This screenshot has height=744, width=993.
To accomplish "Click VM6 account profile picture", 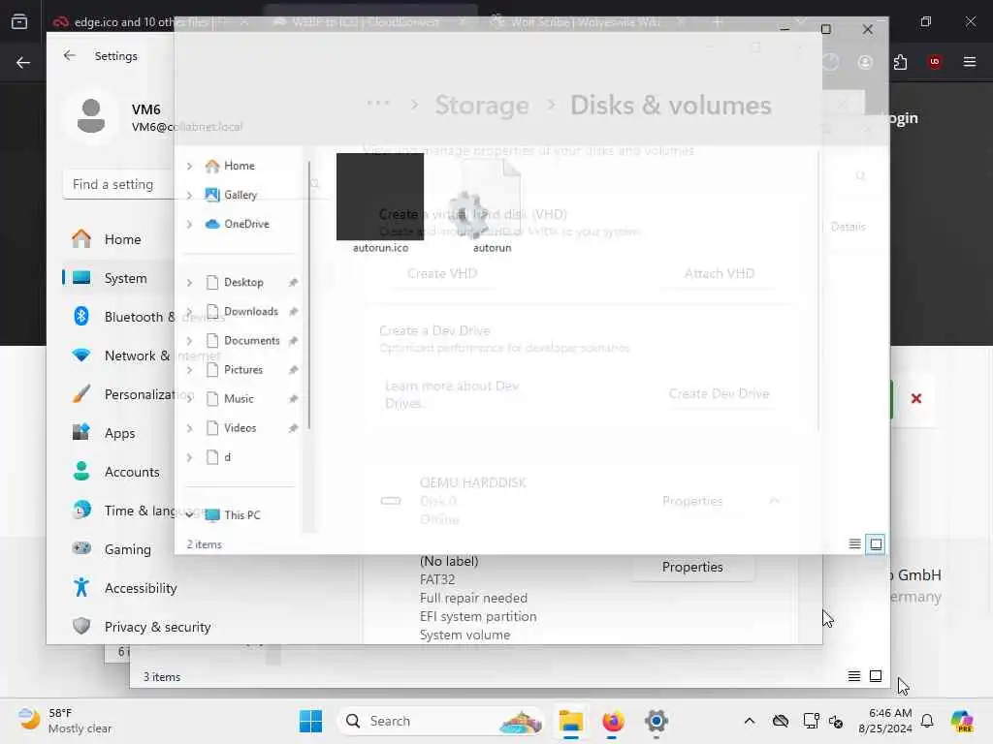I will pyautogui.click(x=91, y=116).
